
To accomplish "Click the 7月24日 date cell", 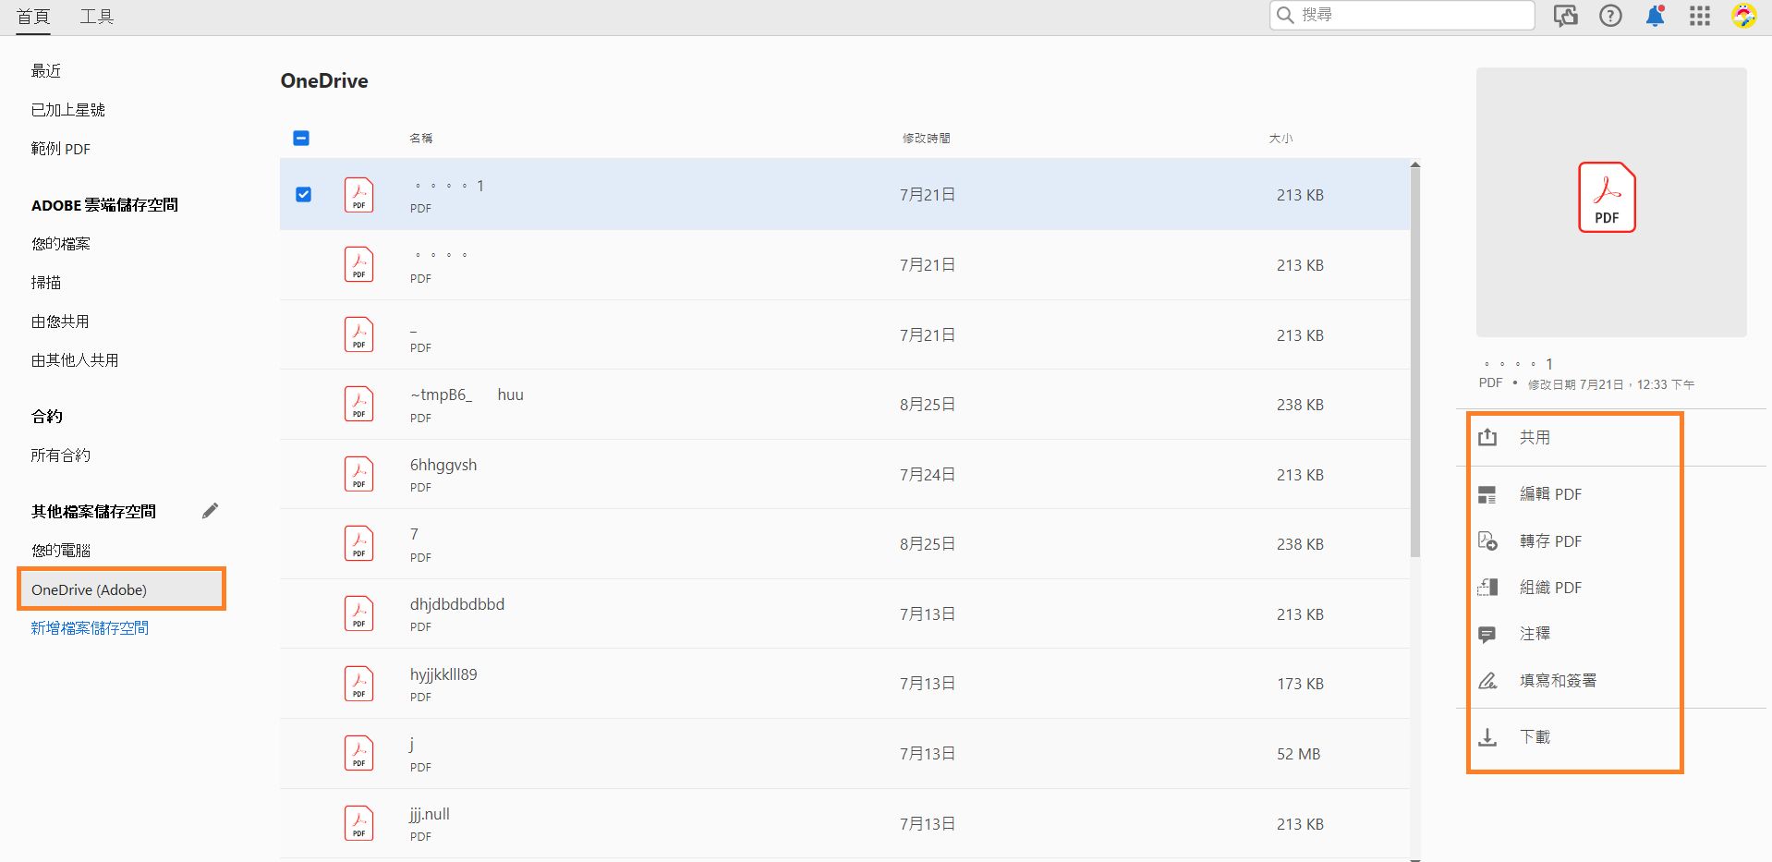I will 928,475.
